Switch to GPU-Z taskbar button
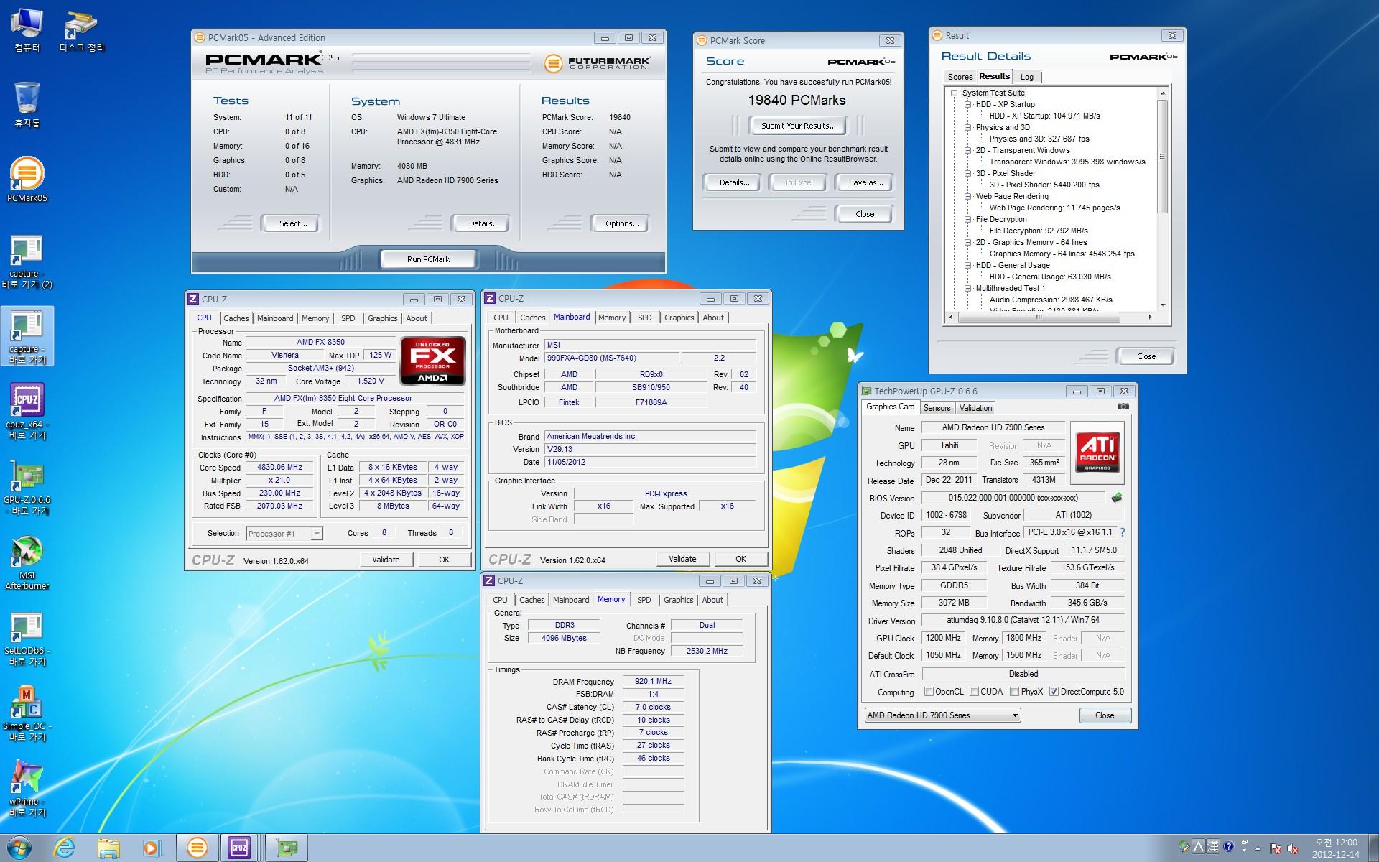 287,848
